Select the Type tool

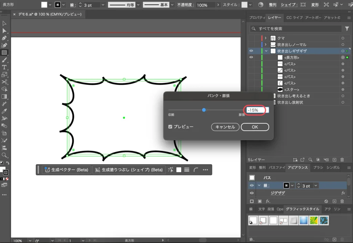click(x=4, y=67)
